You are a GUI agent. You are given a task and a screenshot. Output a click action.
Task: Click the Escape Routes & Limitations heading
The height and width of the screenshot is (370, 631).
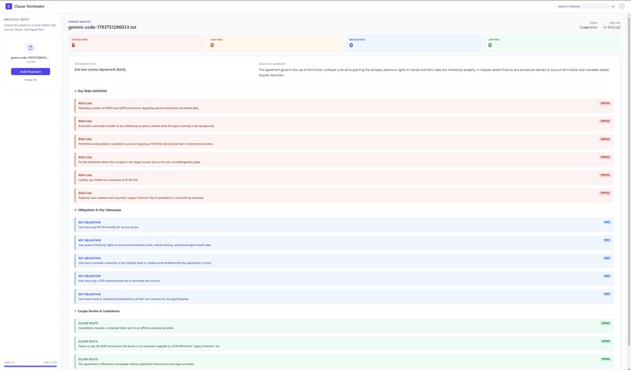coord(98,311)
